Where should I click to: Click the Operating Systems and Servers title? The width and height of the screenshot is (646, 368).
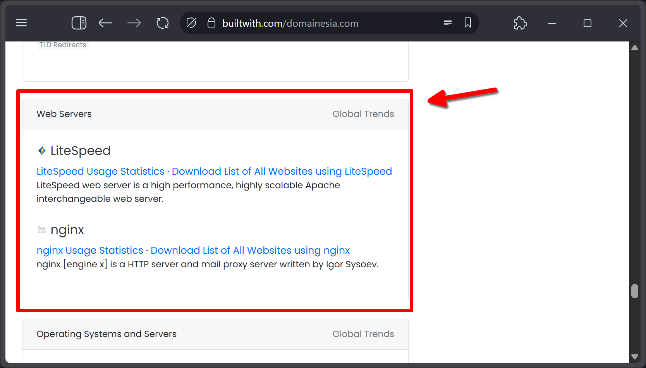(x=107, y=334)
